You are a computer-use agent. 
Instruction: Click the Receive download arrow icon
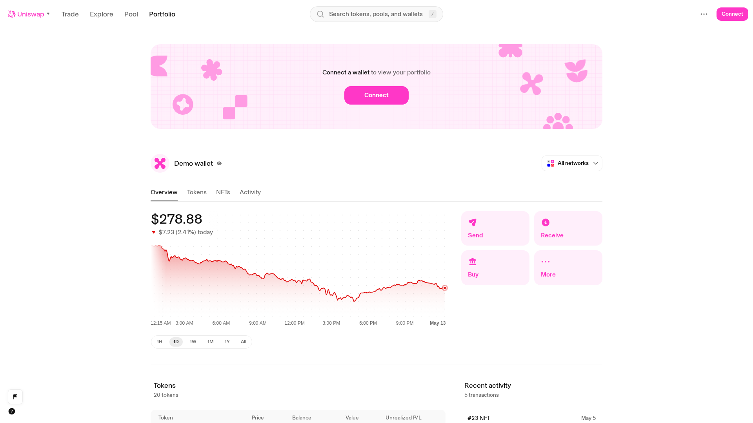tap(546, 222)
